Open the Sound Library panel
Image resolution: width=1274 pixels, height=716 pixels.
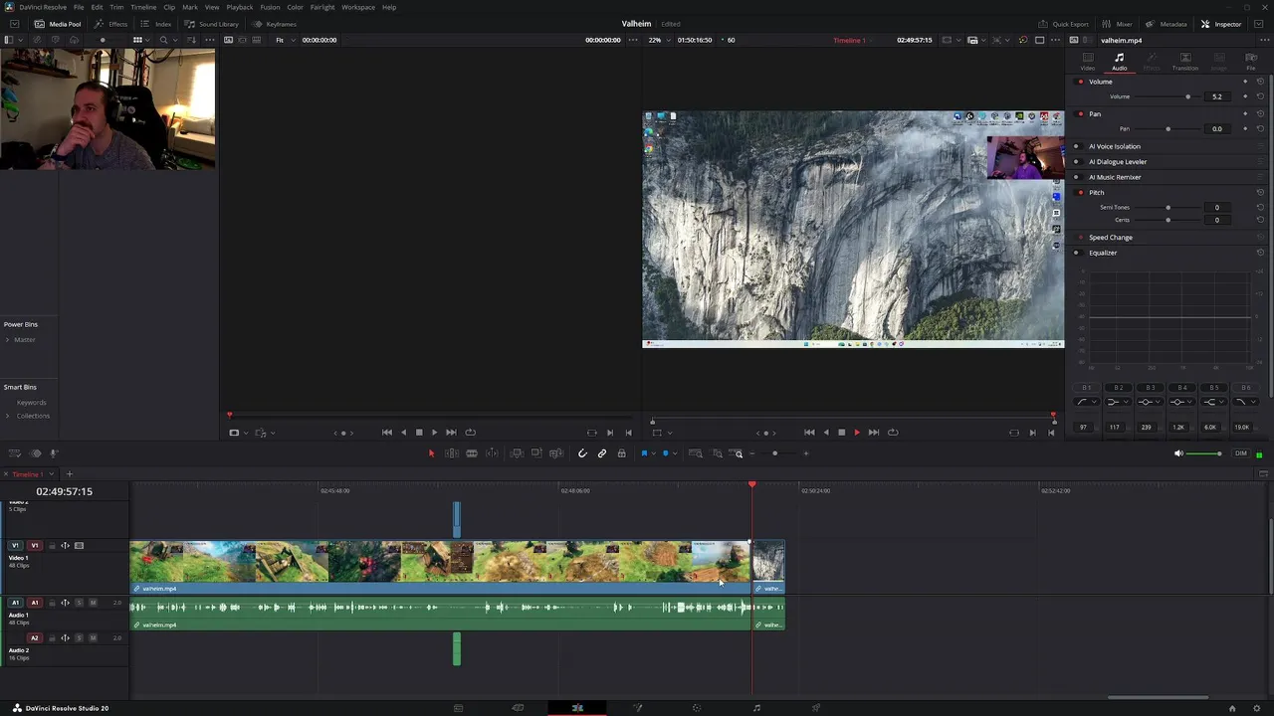(212, 24)
